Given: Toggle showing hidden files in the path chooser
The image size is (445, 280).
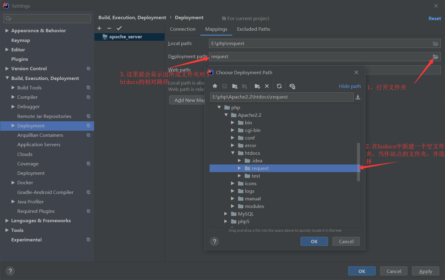Looking at the screenshot, I should pos(292,86).
